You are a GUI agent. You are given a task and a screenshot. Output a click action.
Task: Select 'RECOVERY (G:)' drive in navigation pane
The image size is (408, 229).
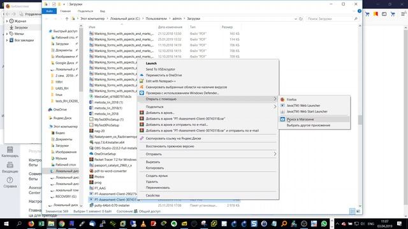pyautogui.click(x=66, y=197)
